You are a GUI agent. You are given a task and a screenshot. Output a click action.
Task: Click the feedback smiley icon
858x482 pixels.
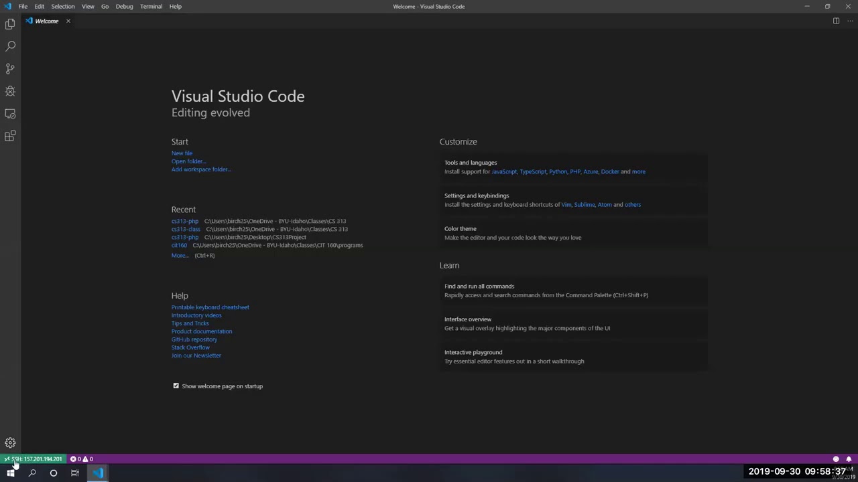coord(836,459)
